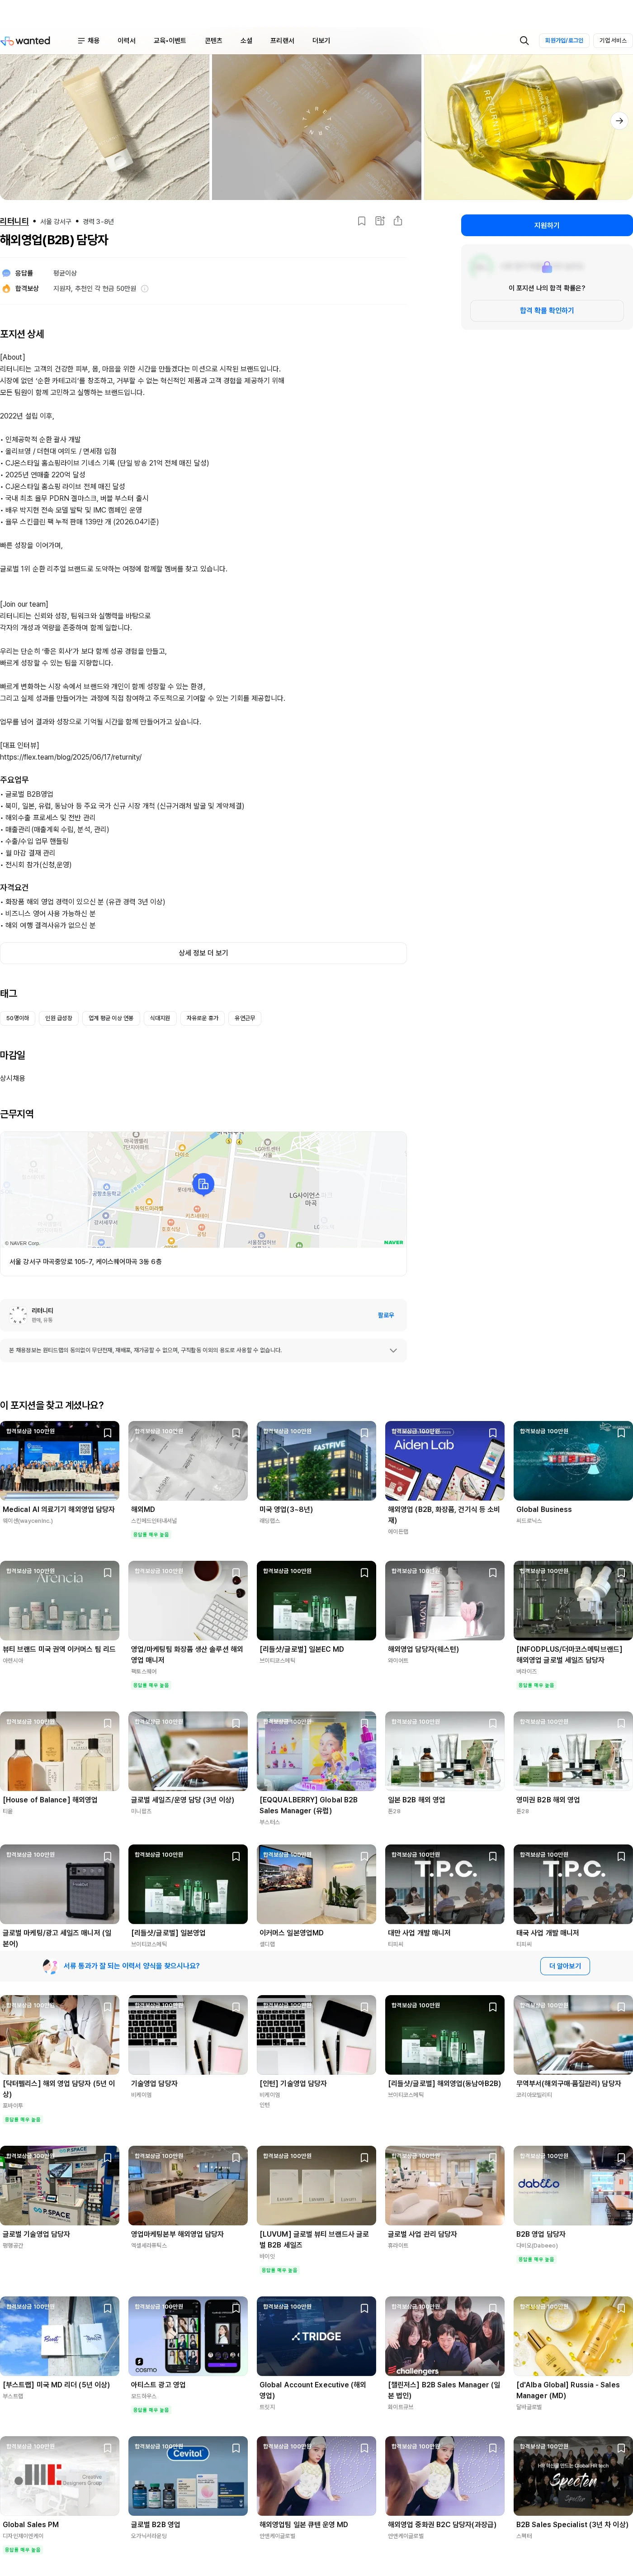The image size is (633, 2576).
Task: Open the 해외영업 중화권 B2C 담당자(과장급) card
Action: click(445, 2488)
